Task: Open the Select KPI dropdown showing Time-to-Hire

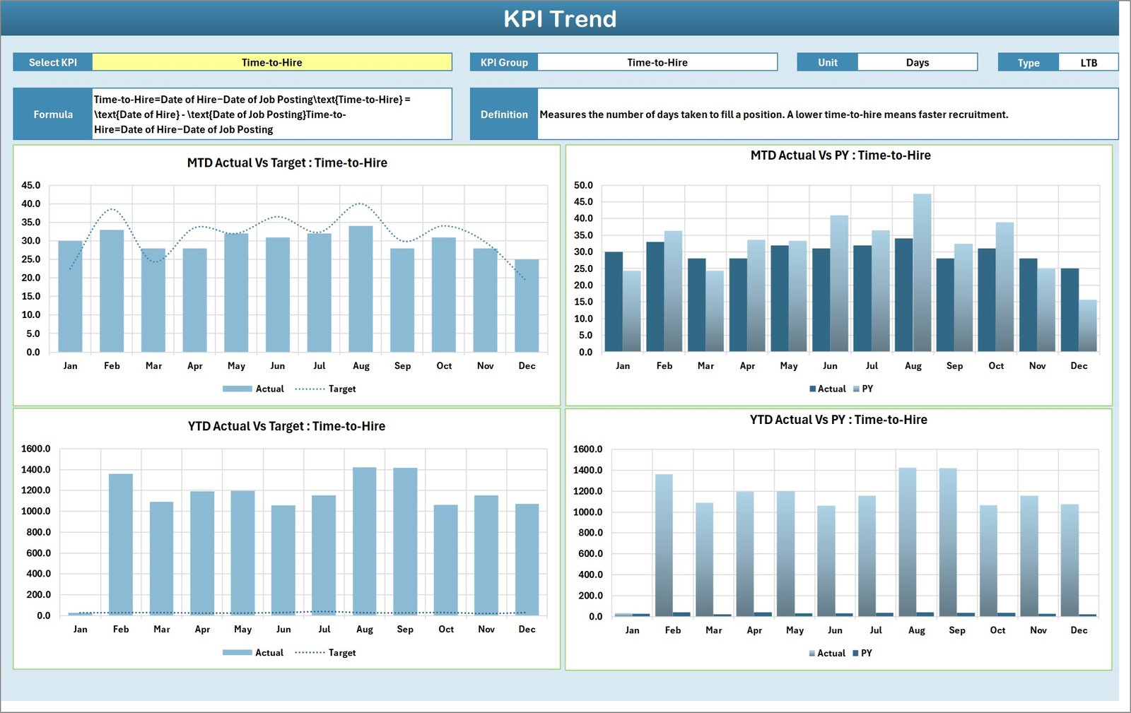Action: (x=272, y=62)
